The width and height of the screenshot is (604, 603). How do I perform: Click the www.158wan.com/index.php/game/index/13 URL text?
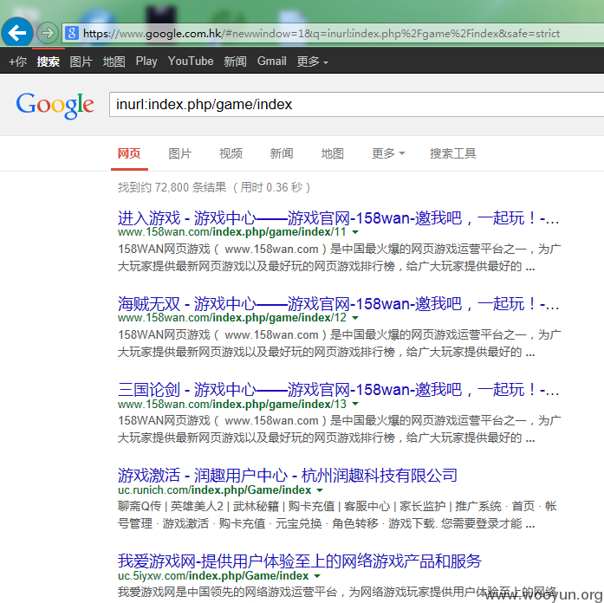tap(232, 404)
